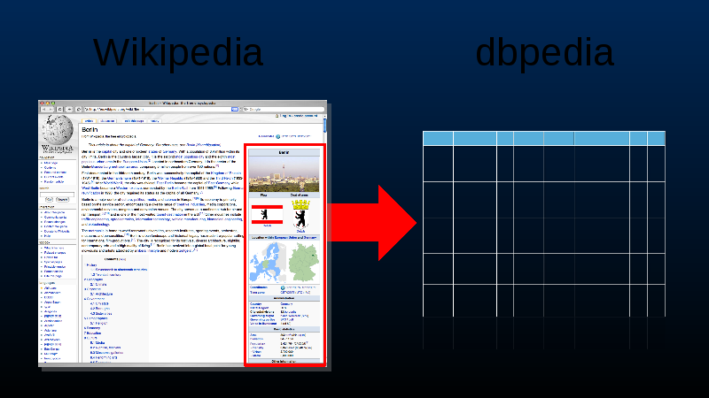This screenshot has width=709, height=398.
Task: Jump to the History section in the contents
Action: [91, 265]
